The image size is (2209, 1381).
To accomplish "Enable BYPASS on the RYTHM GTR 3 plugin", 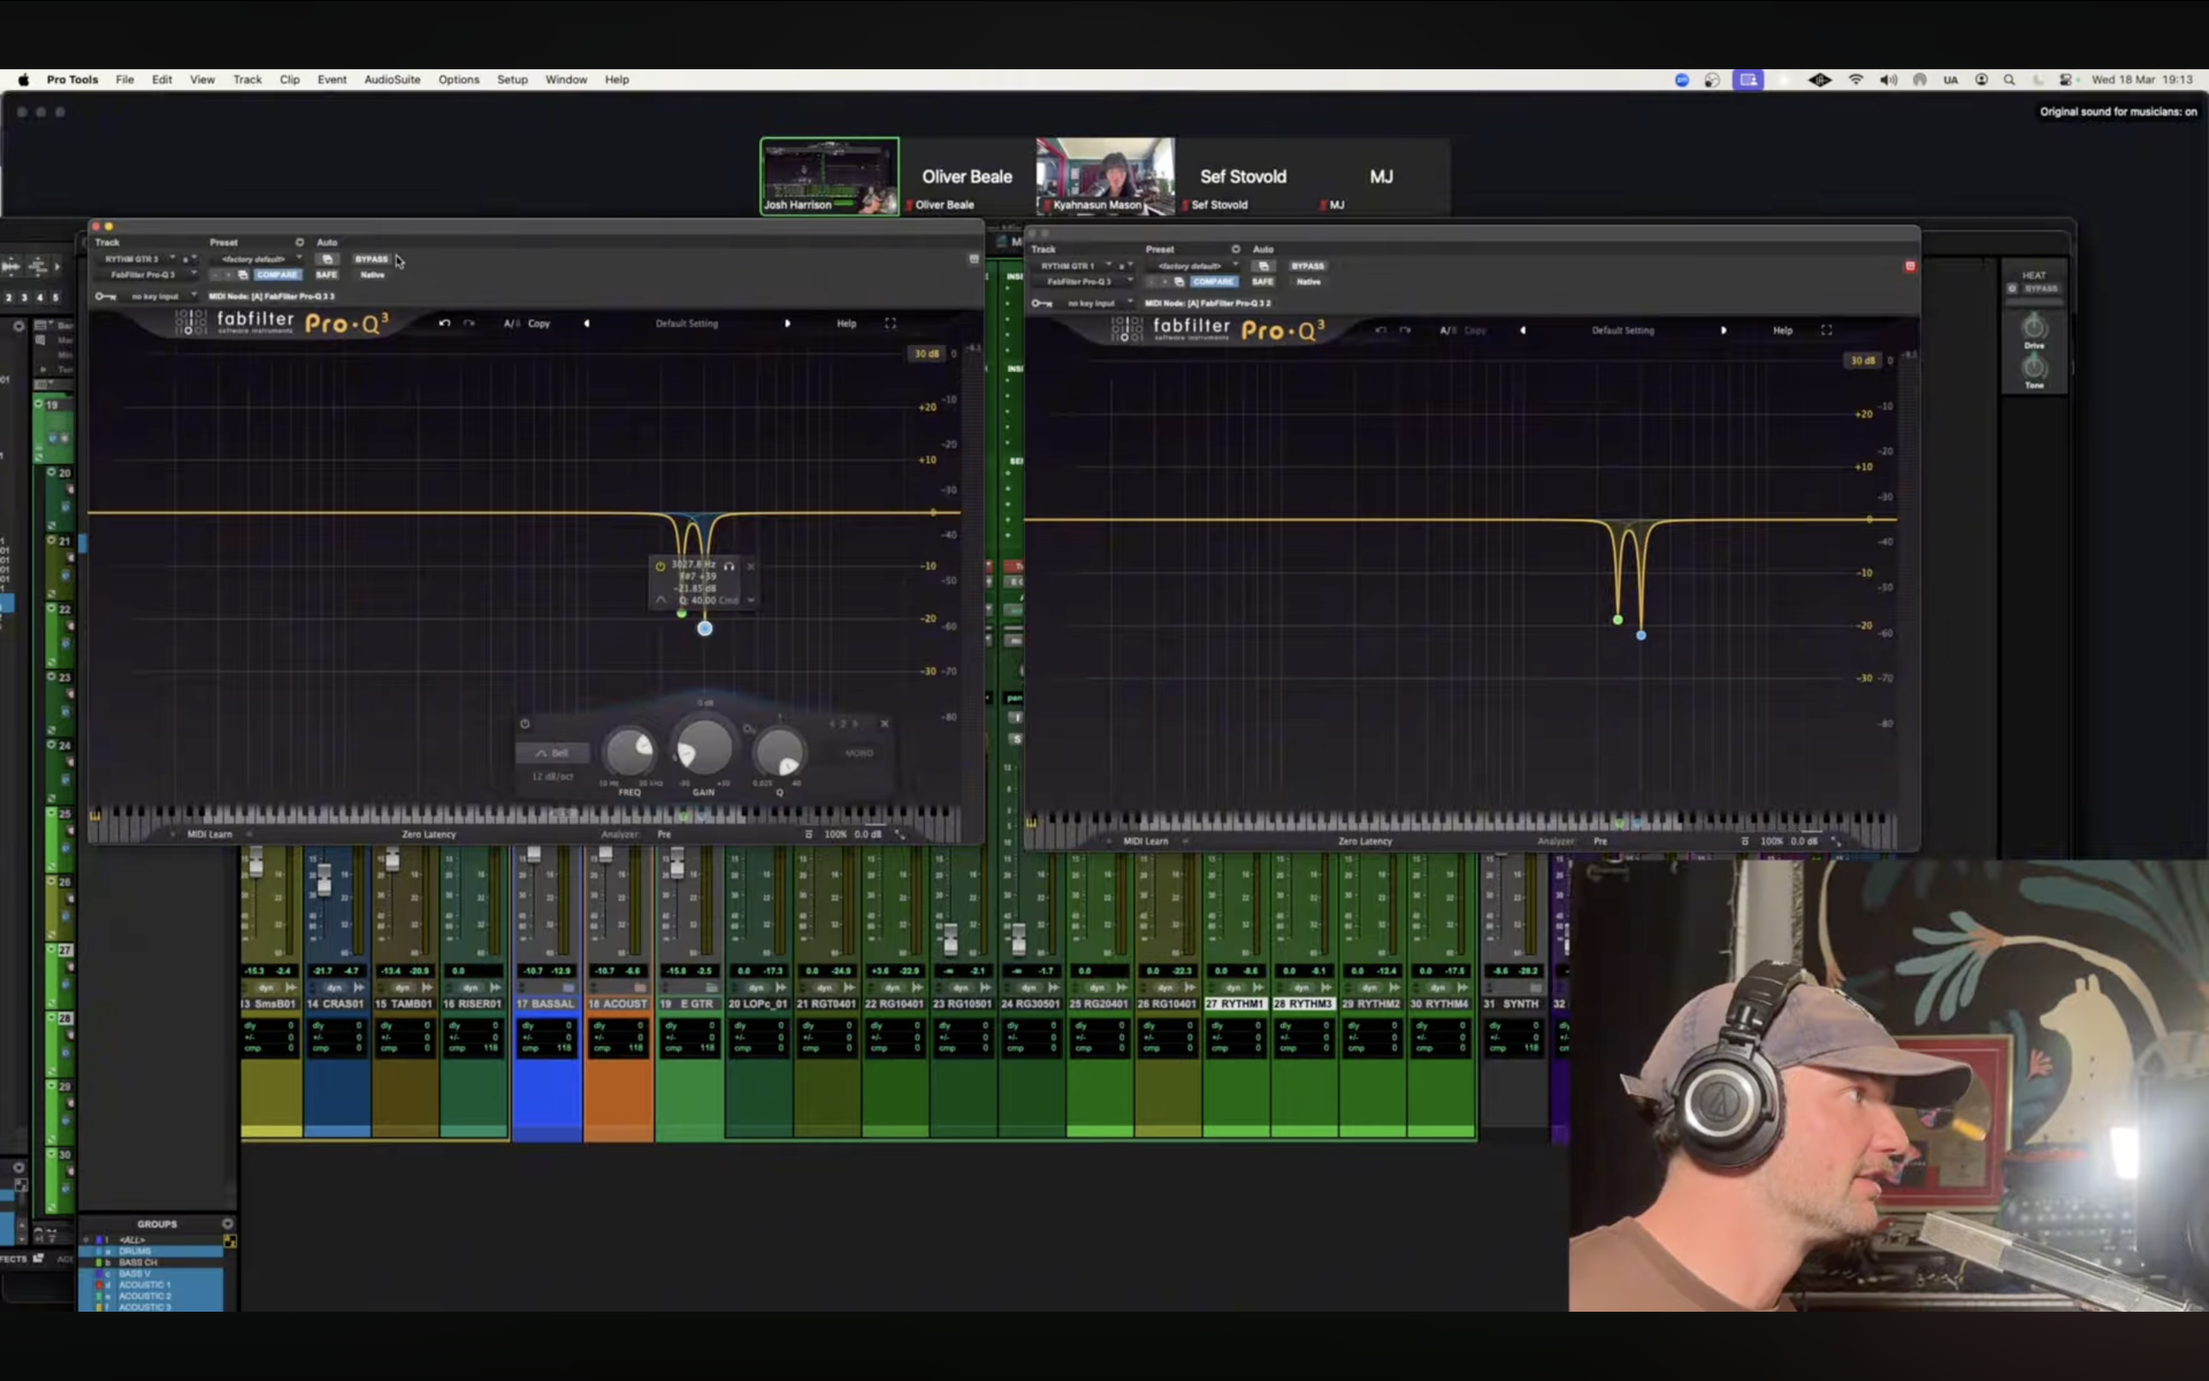I will pyautogui.click(x=370, y=260).
